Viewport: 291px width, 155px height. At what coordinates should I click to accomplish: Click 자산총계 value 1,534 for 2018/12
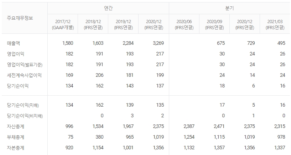pyautogui.click(x=98, y=126)
